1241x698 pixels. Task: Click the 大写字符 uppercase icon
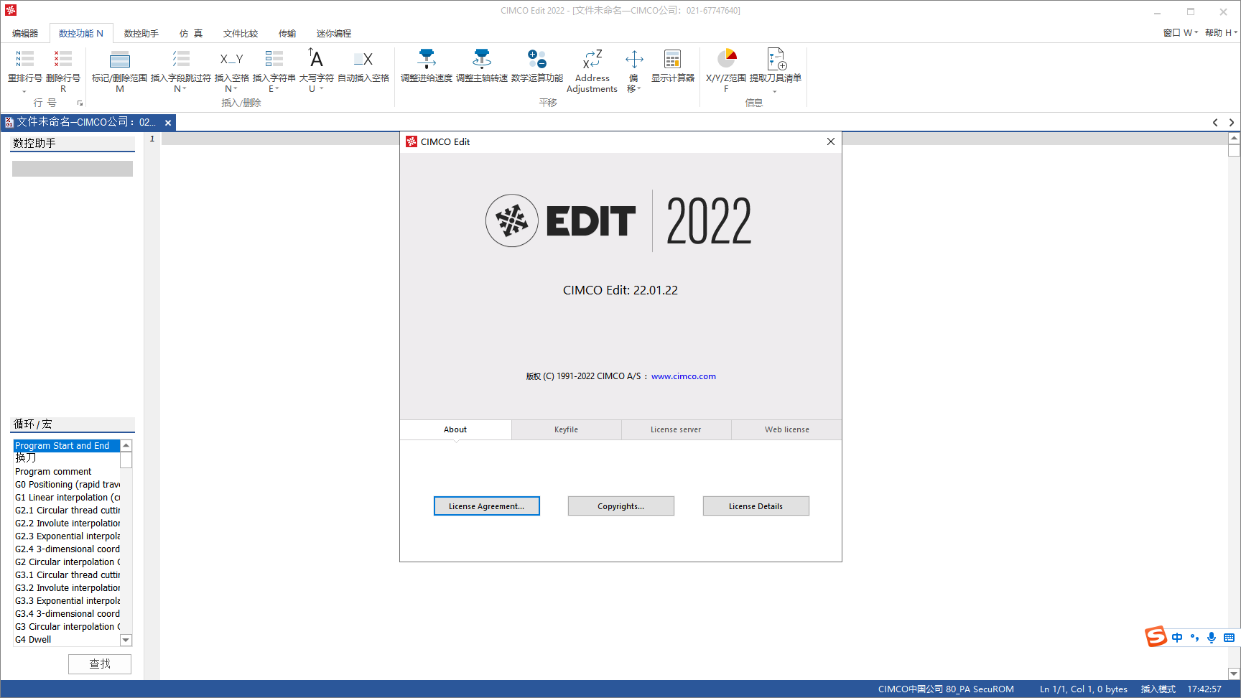316,57
